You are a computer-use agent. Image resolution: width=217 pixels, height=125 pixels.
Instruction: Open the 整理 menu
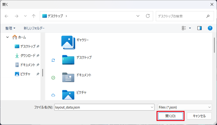(10, 28)
